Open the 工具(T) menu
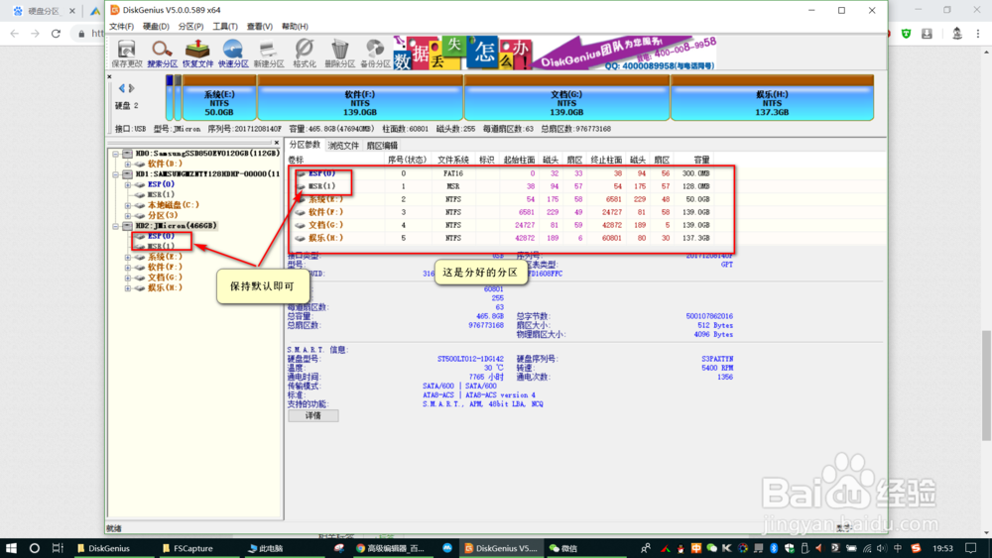 point(224,27)
